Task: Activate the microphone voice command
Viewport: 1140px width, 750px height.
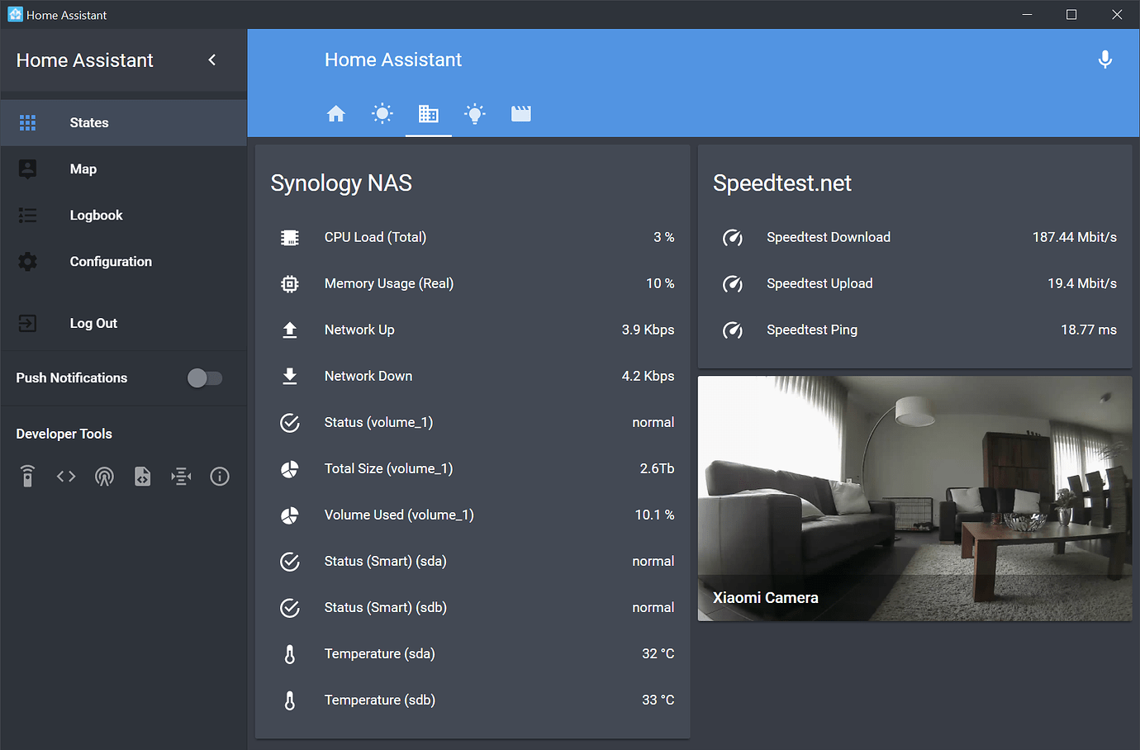Action: click(x=1104, y=59)
